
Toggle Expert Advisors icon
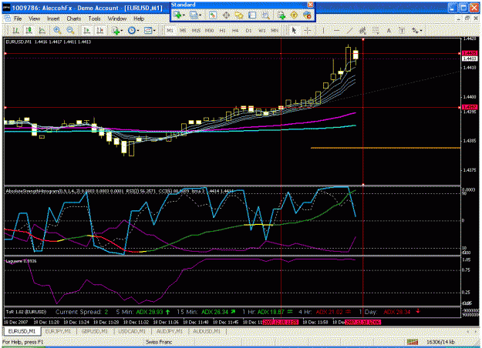(x=307, y=15)
